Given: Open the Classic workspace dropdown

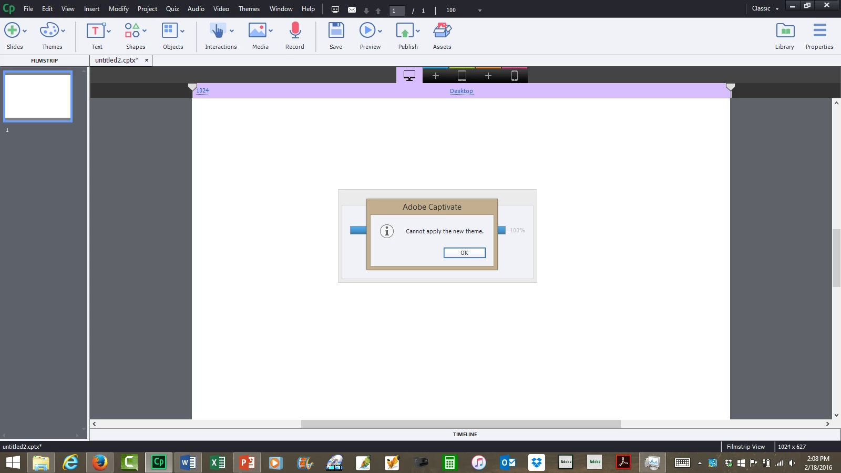Looking at the screenshot, I should click(765, 8).
